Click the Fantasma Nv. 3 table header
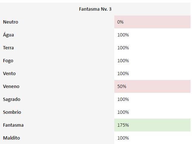 (95, 9)
